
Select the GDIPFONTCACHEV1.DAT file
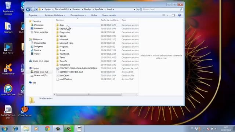[x=71, y=72]
